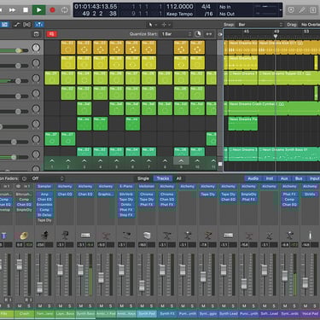The width and height of the screenshot is (320, 320).
Task: Switch mixer view to Tracks
Action: click(x=163, y=178)
